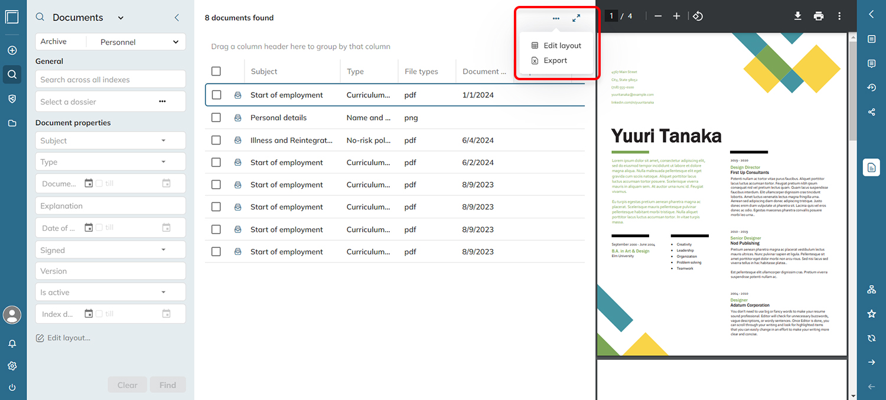Viewport: 886px width, 400px height.
Task: Select the folder browse icon in left sidebar
Action: point(12,122)
